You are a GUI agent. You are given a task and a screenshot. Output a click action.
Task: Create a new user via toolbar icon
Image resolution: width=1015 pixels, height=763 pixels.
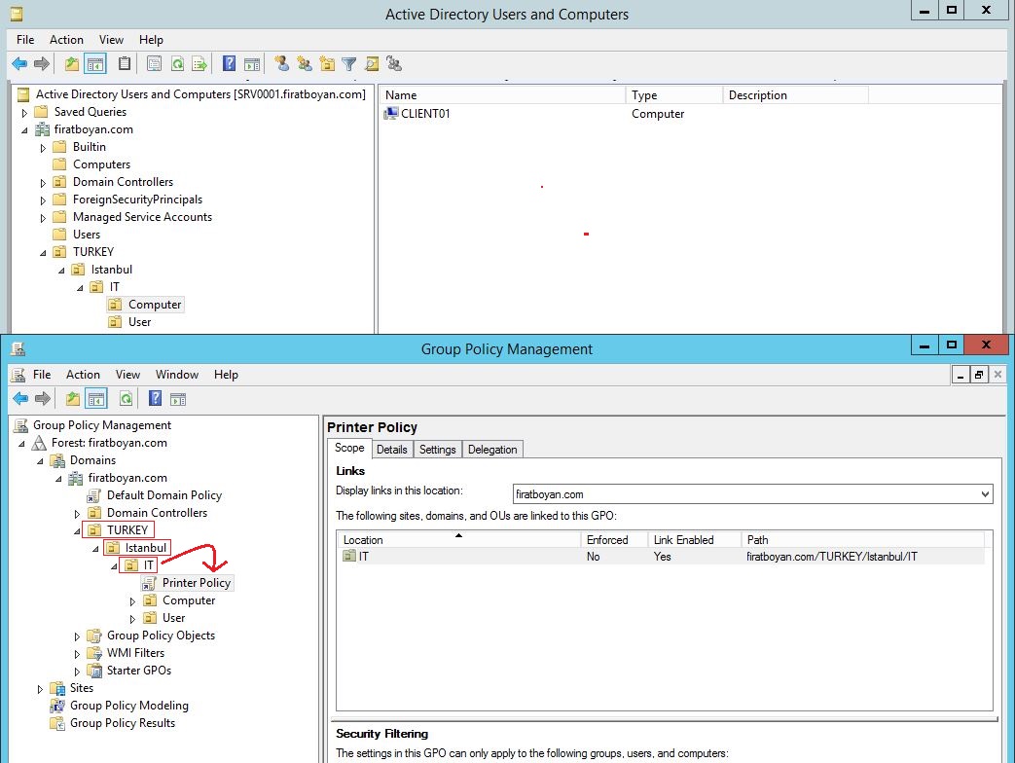[281, 64]
